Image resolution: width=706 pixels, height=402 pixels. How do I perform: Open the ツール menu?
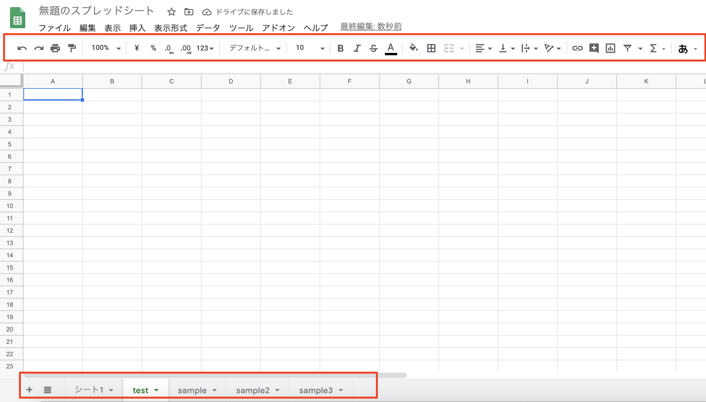pos(241,28)
